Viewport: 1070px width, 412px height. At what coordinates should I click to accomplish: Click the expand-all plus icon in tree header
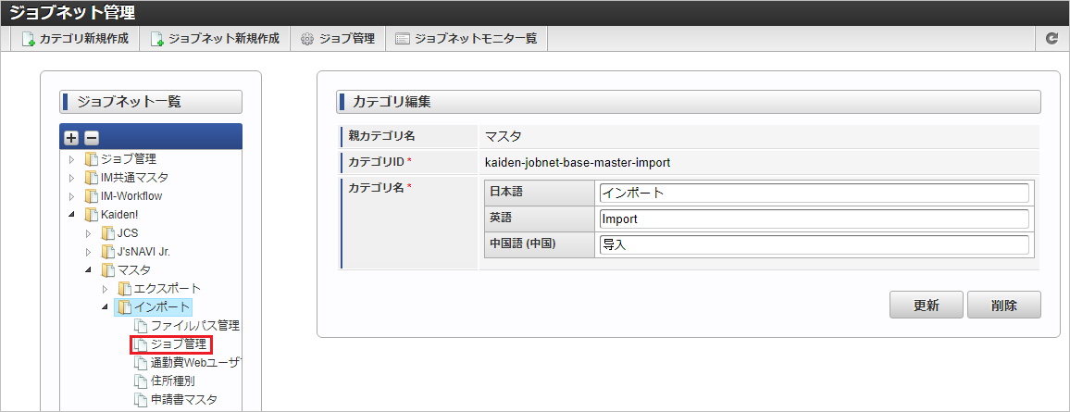coord(72,138)
